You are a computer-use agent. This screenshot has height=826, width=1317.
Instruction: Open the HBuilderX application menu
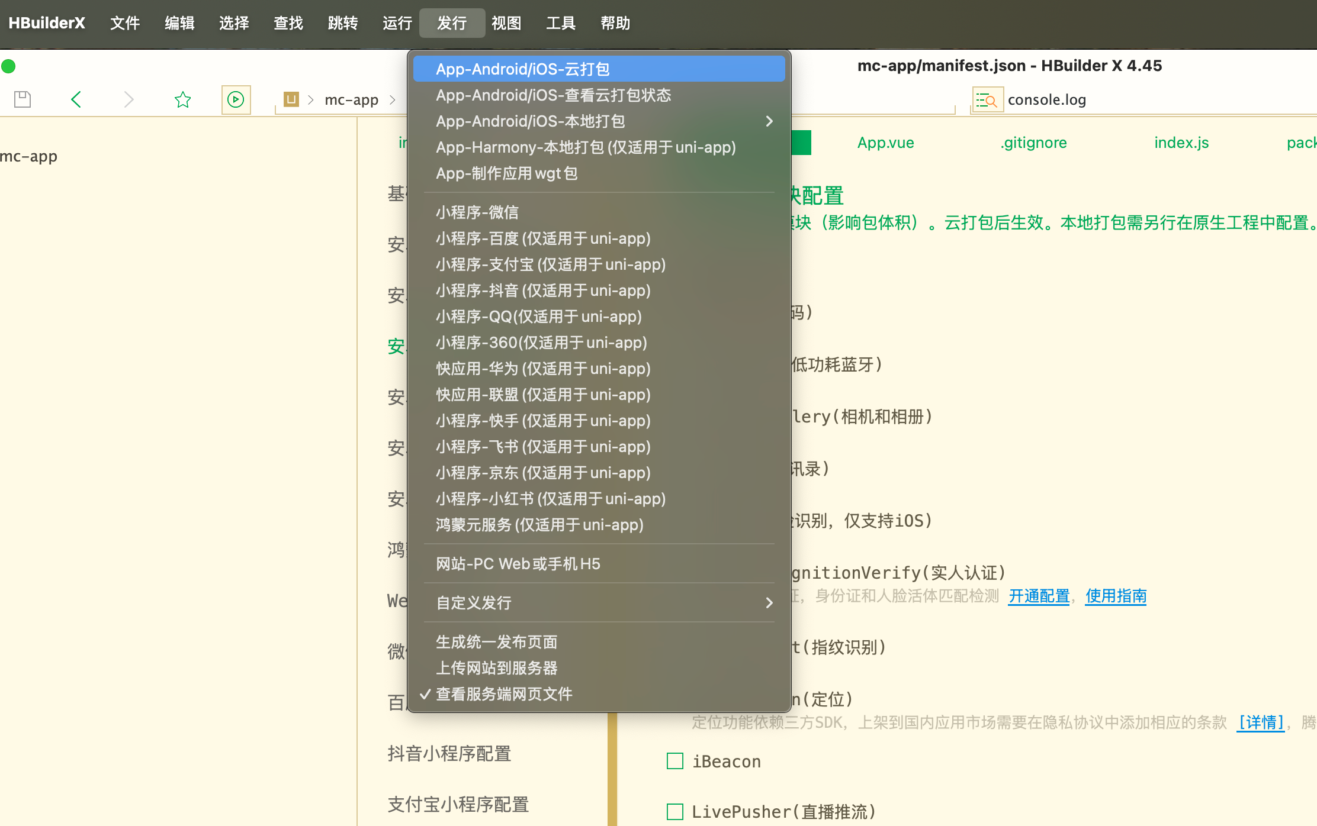click(x=47, y=23)
